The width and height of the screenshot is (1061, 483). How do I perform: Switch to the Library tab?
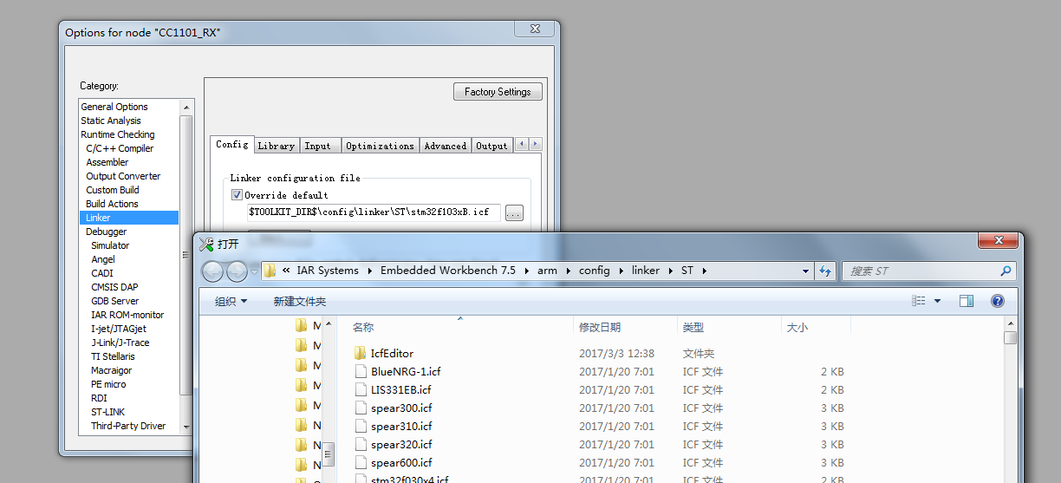click(277, 146)
